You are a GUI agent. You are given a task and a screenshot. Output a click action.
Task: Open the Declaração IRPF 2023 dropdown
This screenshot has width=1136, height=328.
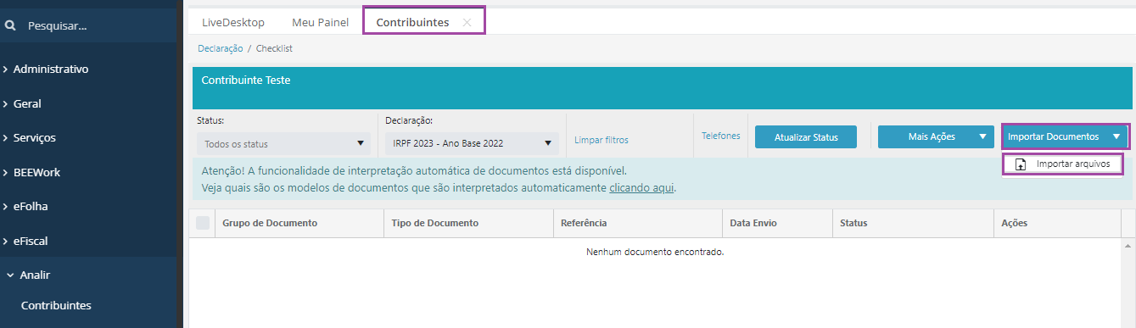472,143
